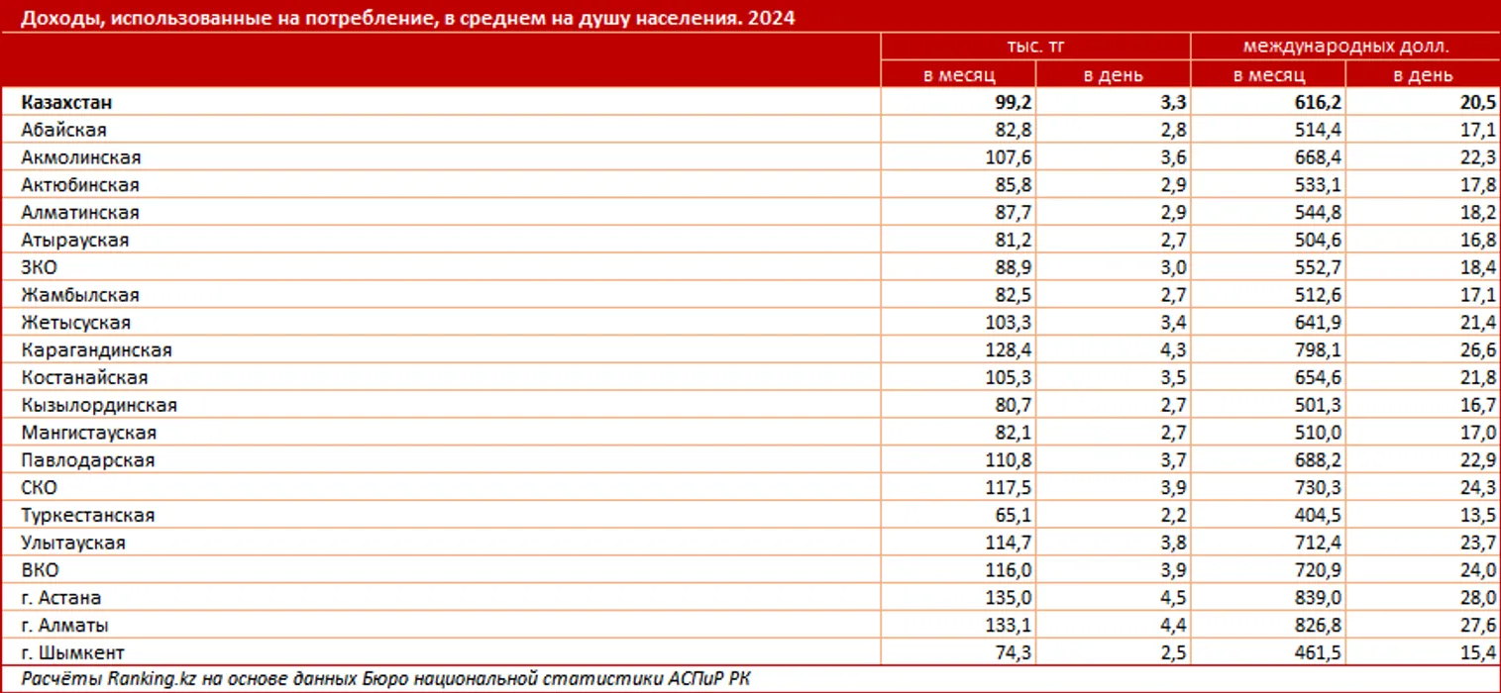Viewport: 1501px width, 693px height.
Task: Click the 'г. Шымкент' row label
Action: point(73,653)
